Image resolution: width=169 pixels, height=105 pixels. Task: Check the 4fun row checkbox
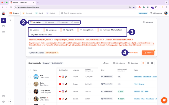(x=30, y=77)
